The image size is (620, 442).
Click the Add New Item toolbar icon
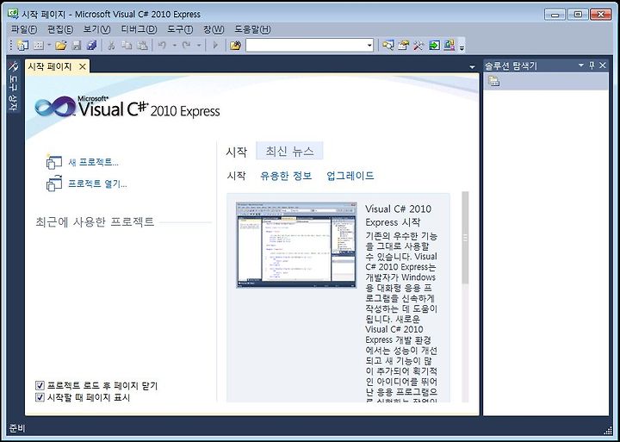click(x=39, y=46)
